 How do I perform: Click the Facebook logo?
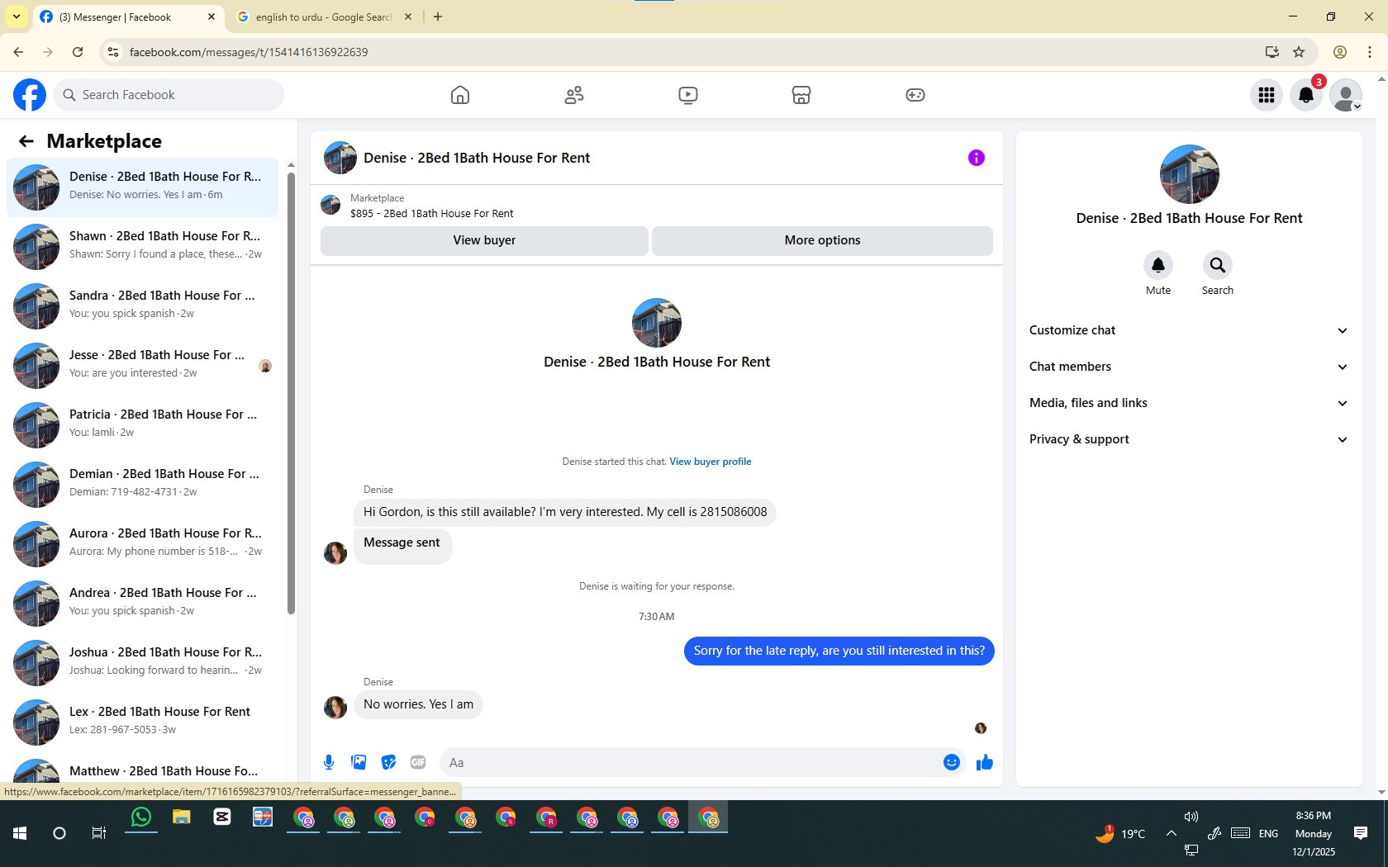tap(30, 95)
